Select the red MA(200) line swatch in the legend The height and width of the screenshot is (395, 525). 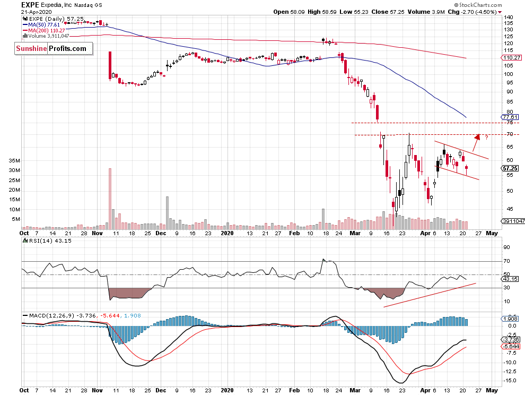coord(25,30)
